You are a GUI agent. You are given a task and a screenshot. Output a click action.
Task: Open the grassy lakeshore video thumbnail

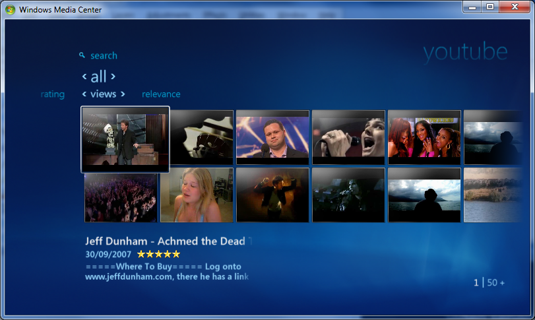click(493, 195)
